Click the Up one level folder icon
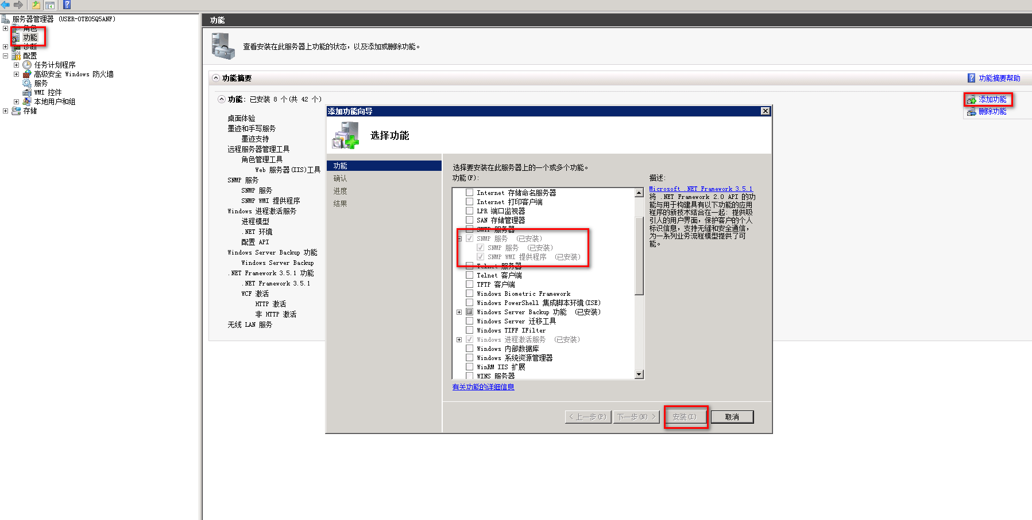The image size is (1032, 520). 36,5
